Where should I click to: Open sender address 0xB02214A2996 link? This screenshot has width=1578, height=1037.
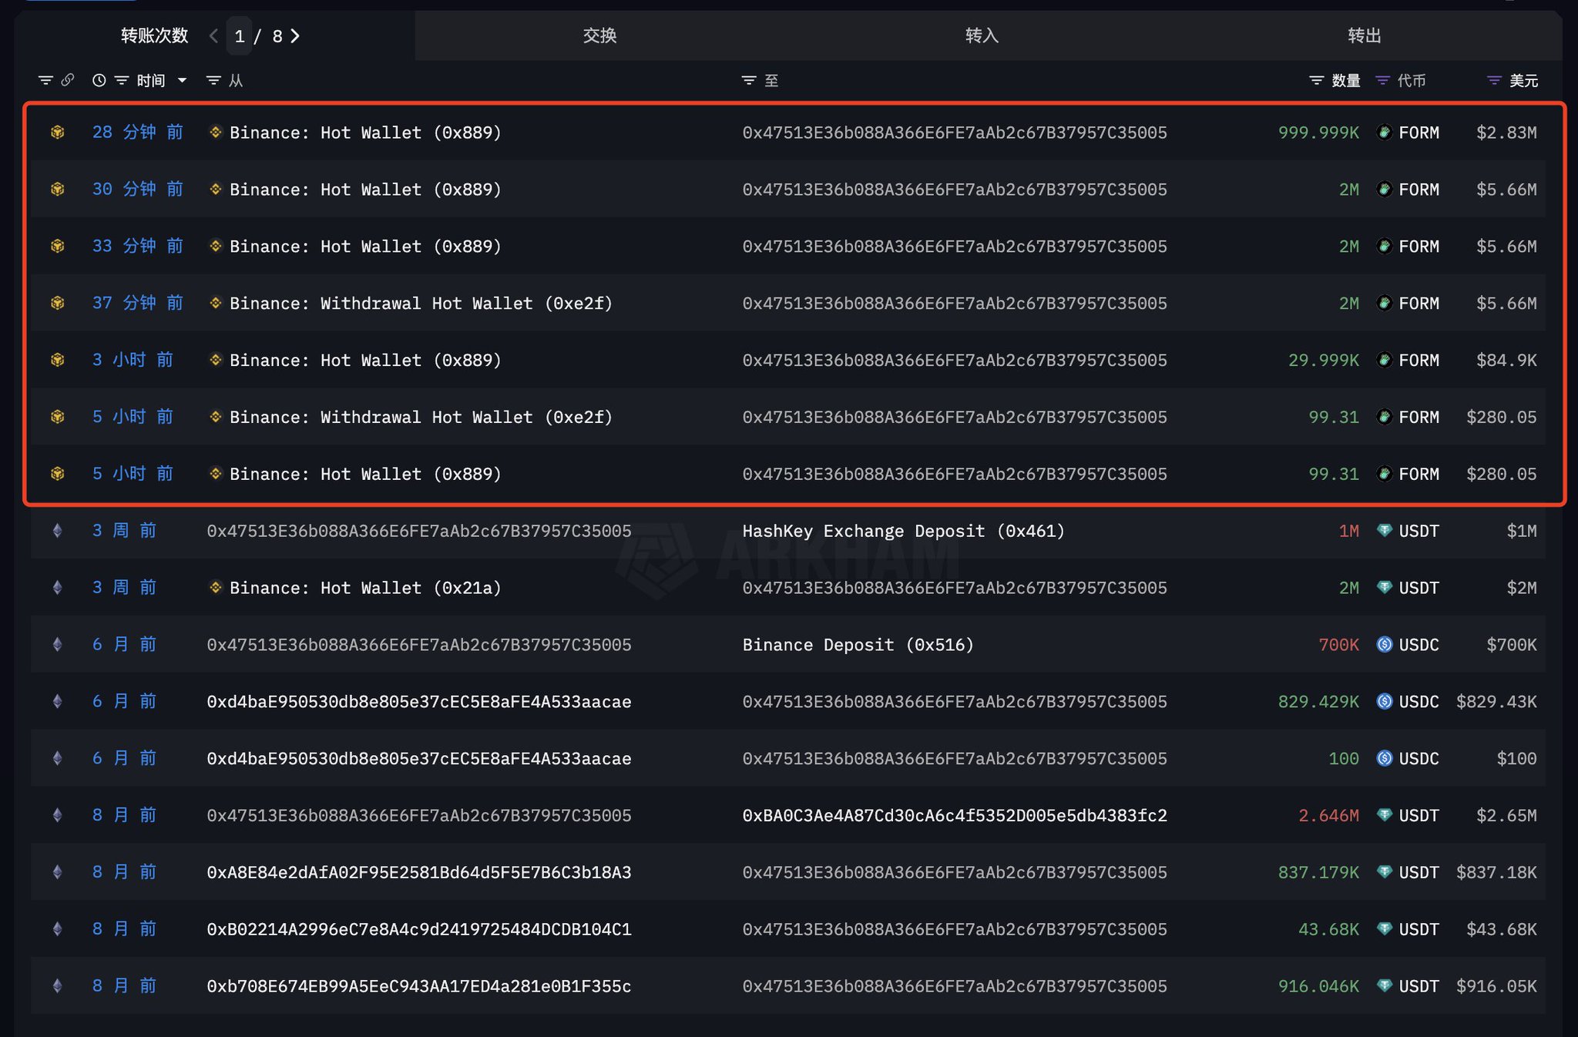coord(419,929)
